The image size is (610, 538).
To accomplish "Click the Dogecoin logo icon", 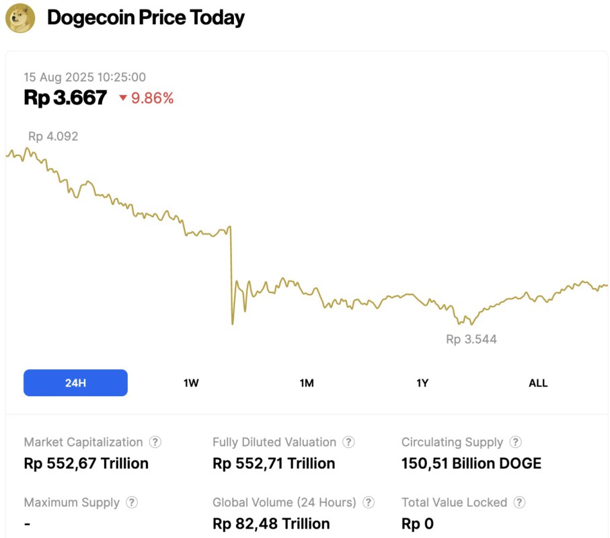I will click(21, 17).
